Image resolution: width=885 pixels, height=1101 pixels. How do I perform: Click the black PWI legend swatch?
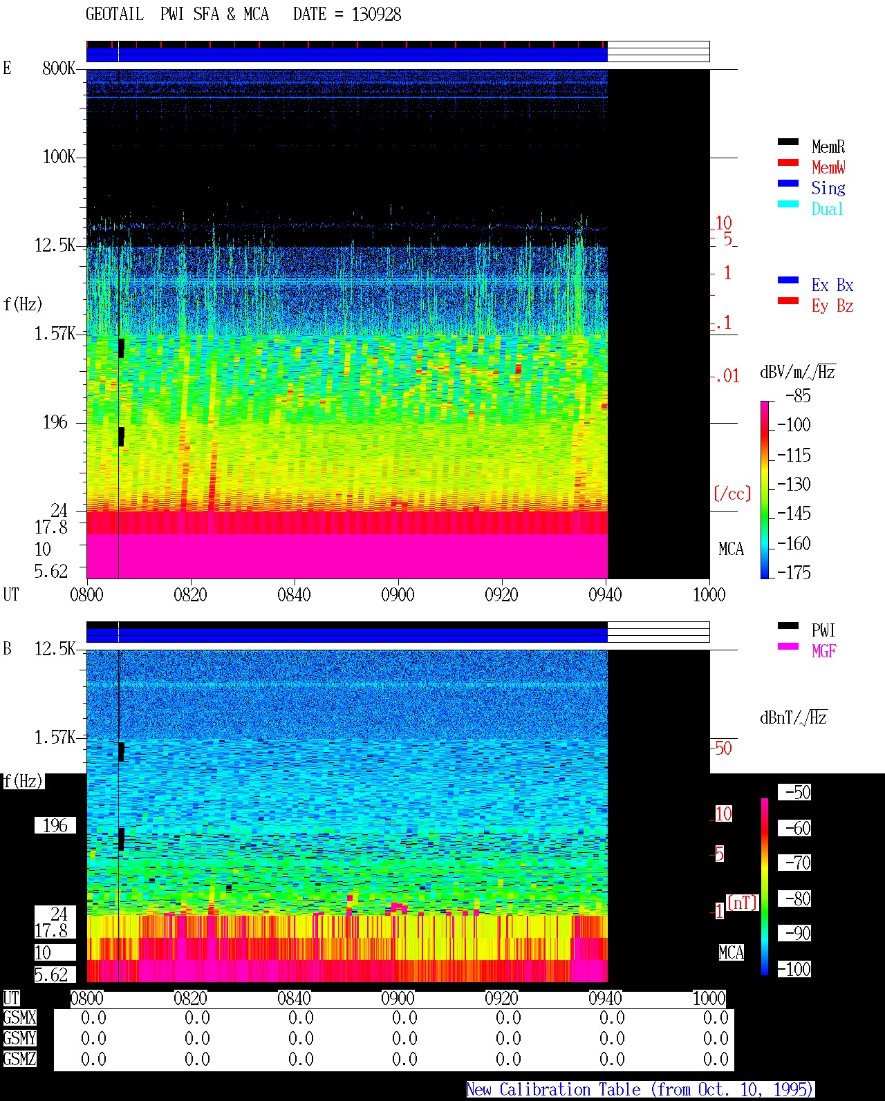(x=788, y=625)
